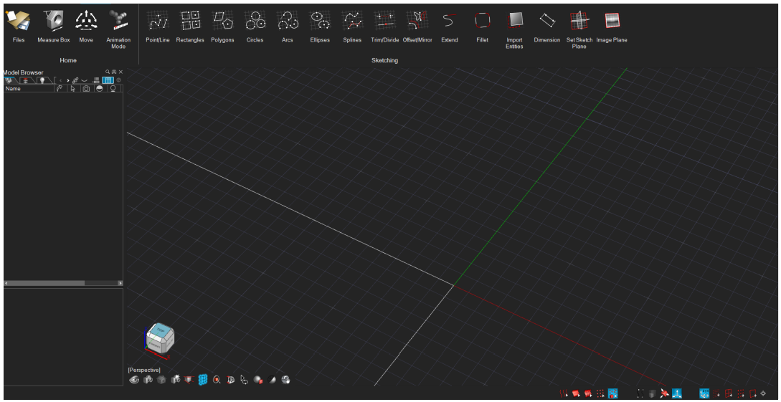Screen dimensions: 781x402
Task: Click the scrollbar right arrow in Model Browser
Action: click(x=120, y=283)
